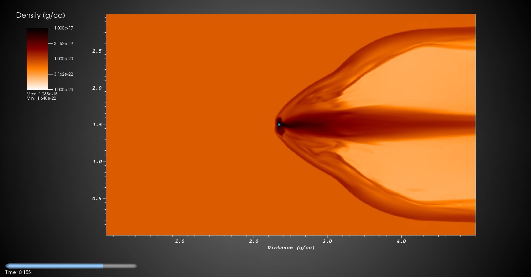Viewport: 531px width, 277px height.
Task: Click the x-axis tick label '4.0'
Action: (x=401, y=241)
